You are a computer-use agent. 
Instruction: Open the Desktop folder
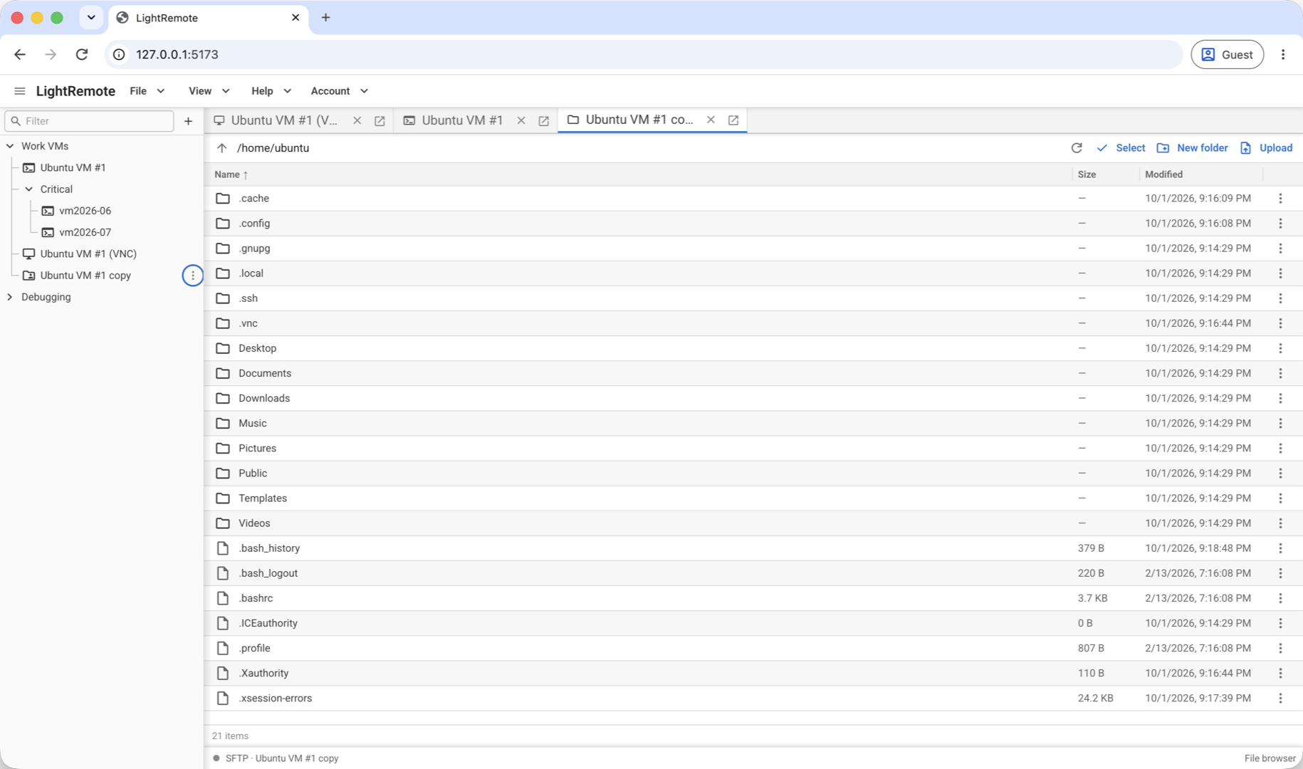[x=257, y=348]
